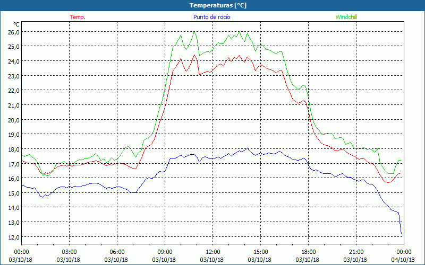Click the 'Temp.' red legend label
Viewport: 425px width, 265px height.
pyautogui.click(x=78, y=17)
